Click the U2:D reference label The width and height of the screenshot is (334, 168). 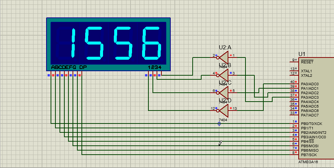click(225, 100)
